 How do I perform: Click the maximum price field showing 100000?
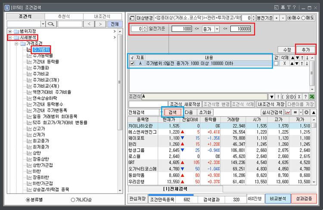point(241,29)
